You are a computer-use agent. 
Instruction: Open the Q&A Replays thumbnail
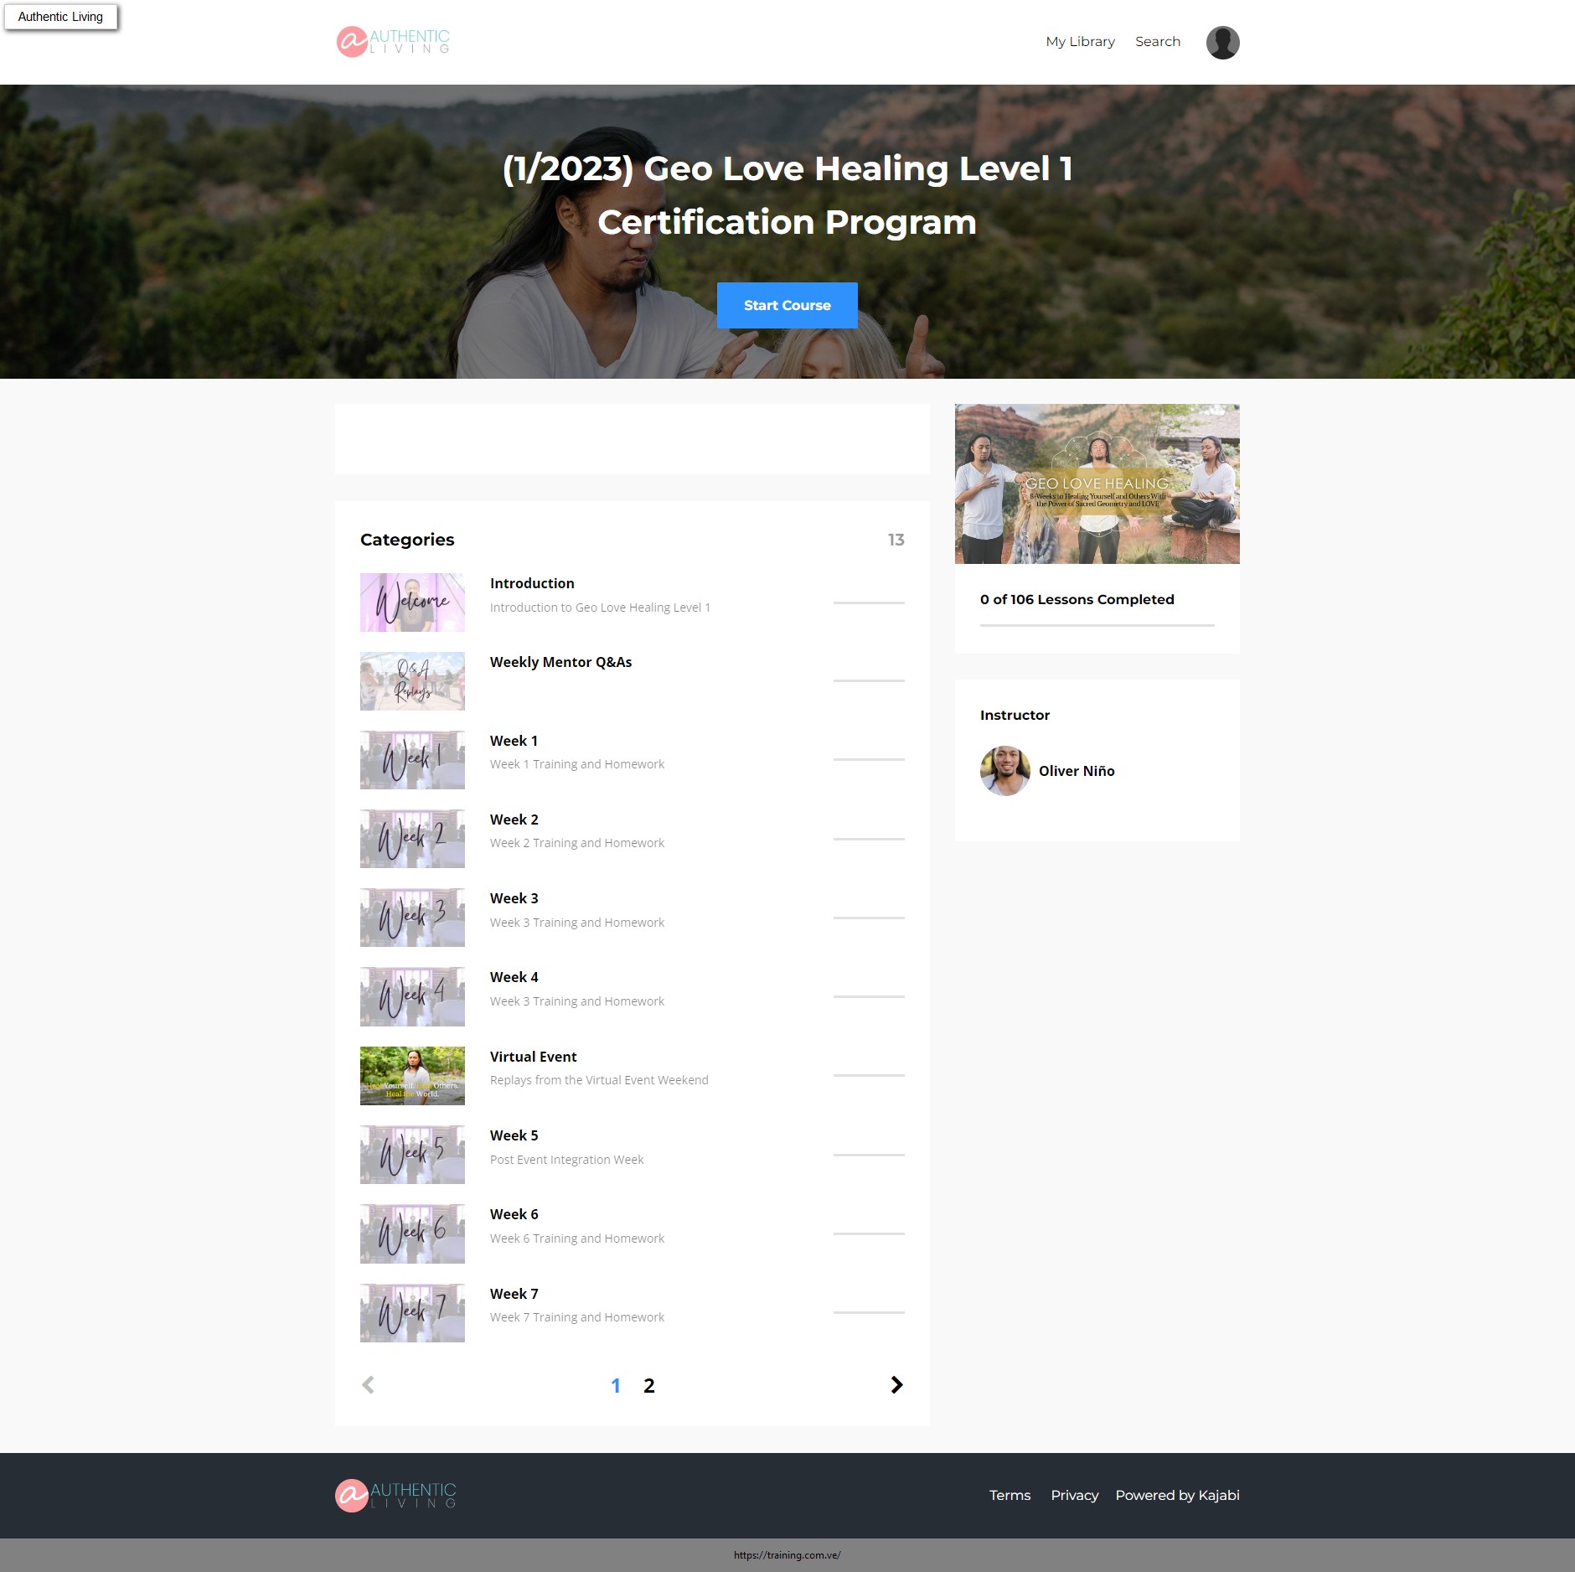(412, 681)
